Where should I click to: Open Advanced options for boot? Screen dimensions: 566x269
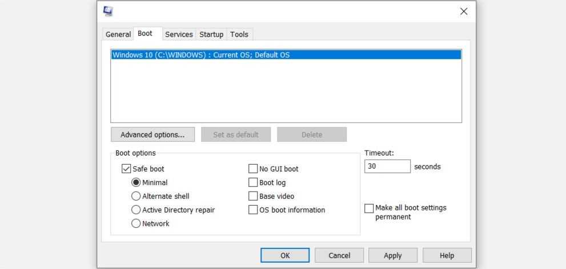tap(152, 134)
